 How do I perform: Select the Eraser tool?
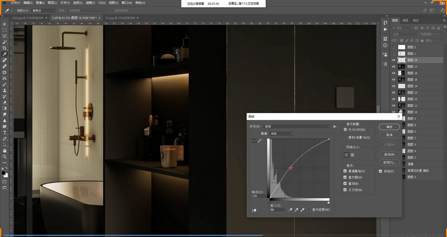pyautogui.click(x=4, y=102)
